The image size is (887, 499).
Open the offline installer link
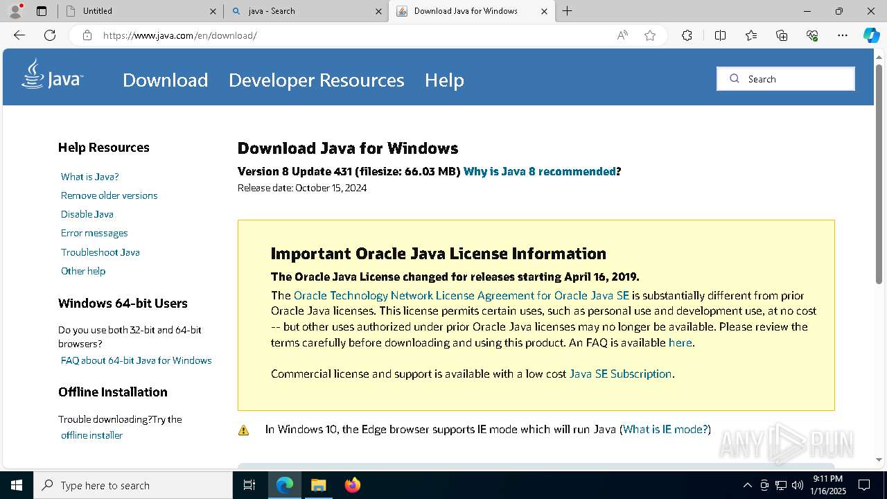pyautogui.click(x=91, y=435)
